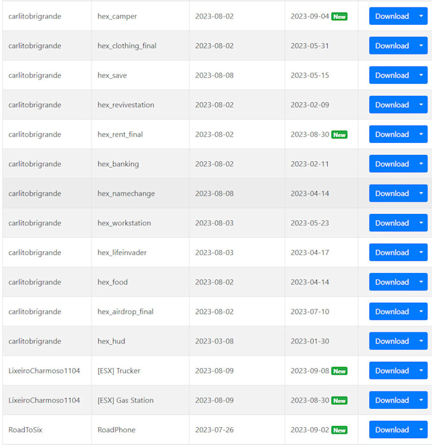The height and width of the screenshot is (445, 432).
Task: Download the hex_workstation resource
Action: (392, 223)
